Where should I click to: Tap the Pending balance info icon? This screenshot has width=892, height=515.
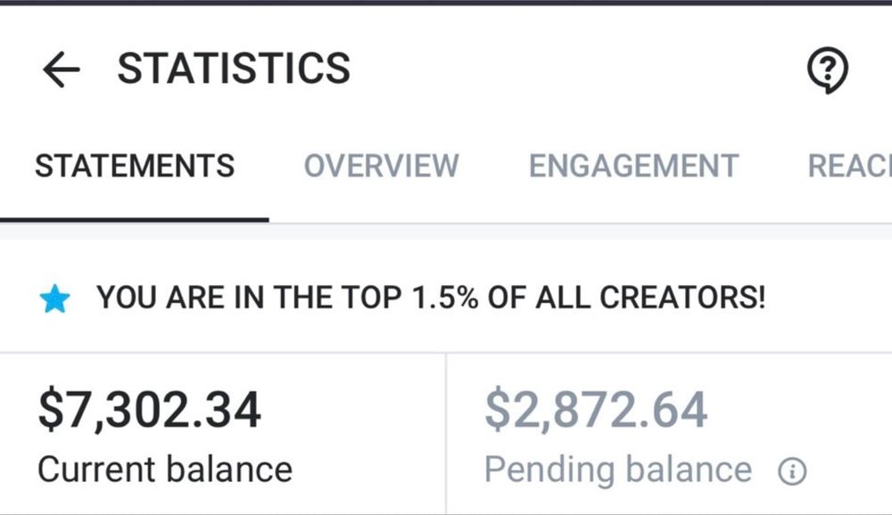[x=792, y=471]
